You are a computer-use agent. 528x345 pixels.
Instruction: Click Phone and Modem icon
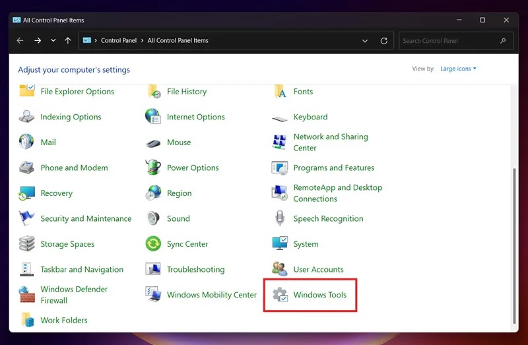[26, 168]
